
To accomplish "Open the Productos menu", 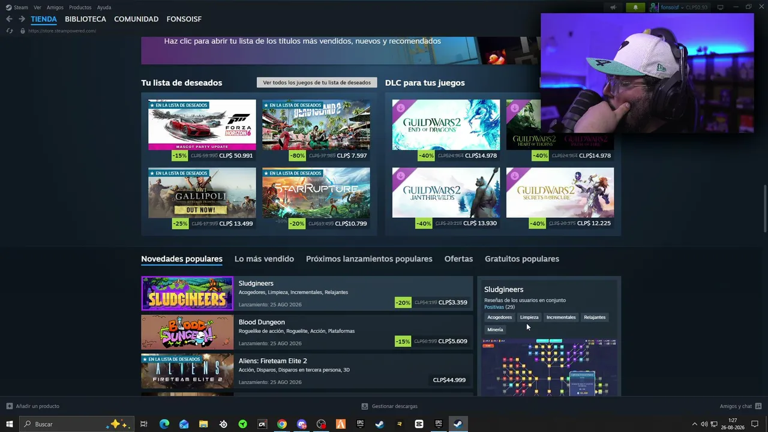I will 80,7.
